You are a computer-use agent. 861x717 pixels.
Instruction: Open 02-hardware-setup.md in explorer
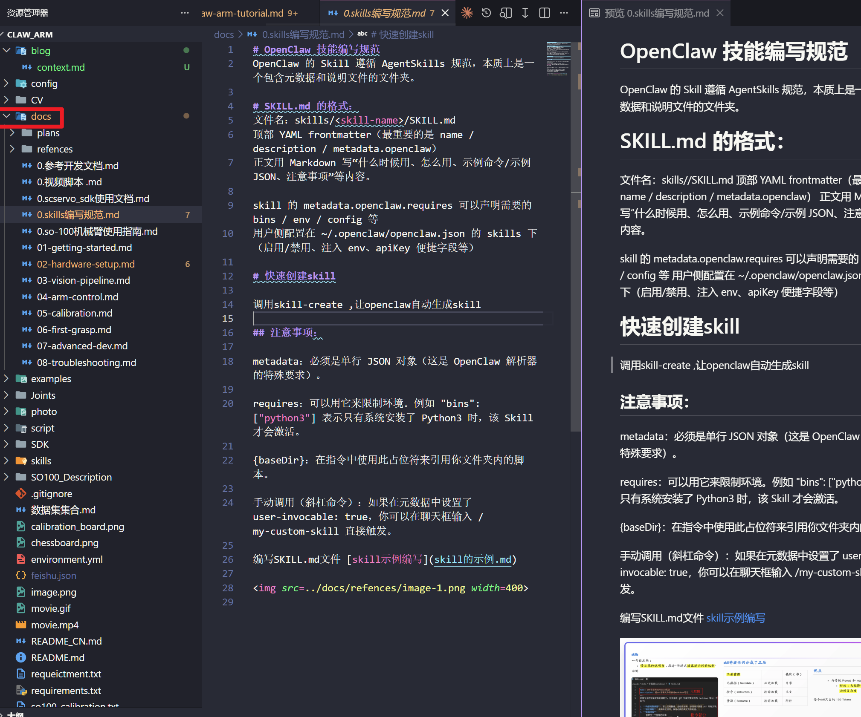[86, 264]
